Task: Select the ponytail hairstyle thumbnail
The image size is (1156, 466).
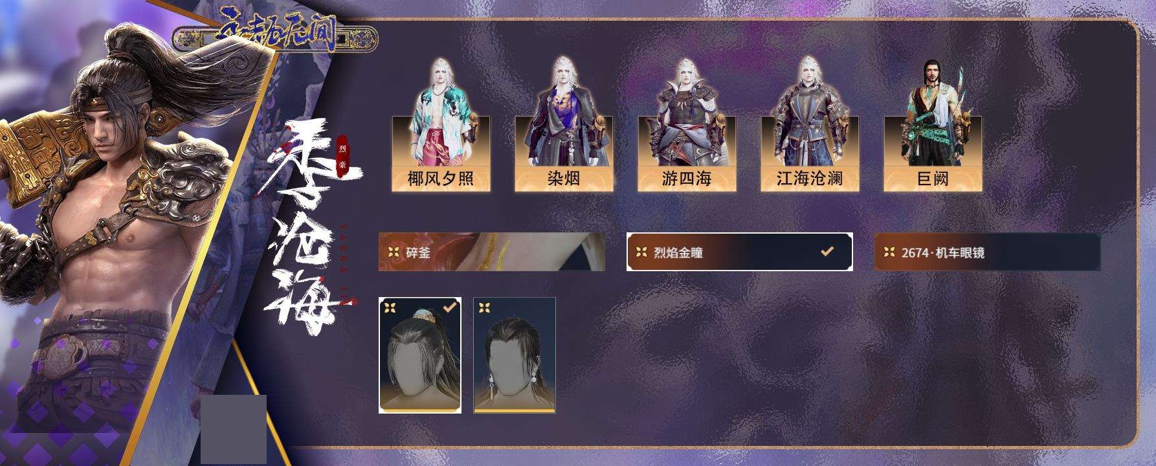Action: 420,355
